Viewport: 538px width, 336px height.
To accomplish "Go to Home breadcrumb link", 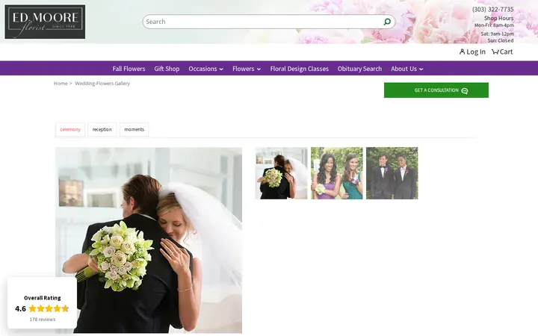I will [61, 84].
